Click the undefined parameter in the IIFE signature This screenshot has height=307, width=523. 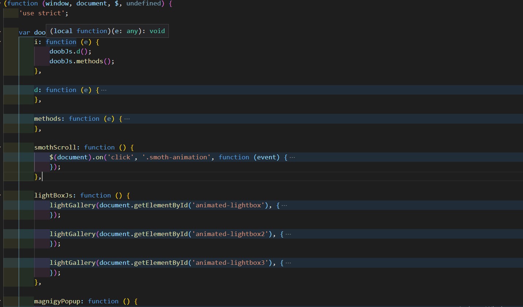tap(144, 4)
